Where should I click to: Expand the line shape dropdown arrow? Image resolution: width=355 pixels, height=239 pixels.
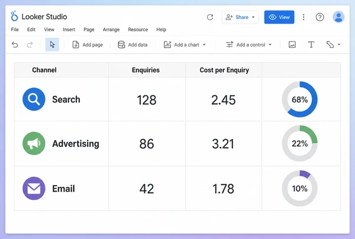coord(339,44)
